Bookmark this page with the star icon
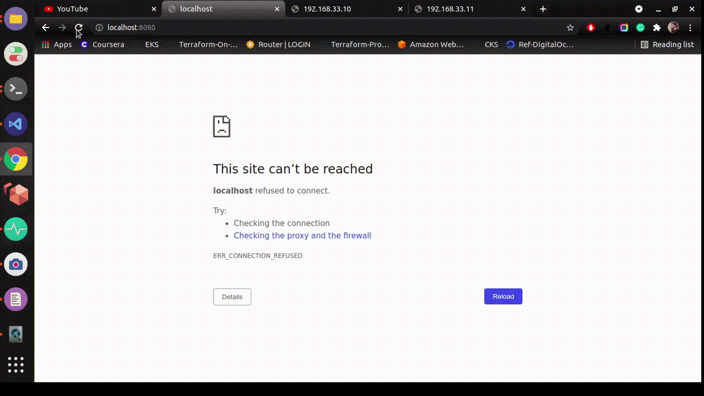 tap(570, 28)
